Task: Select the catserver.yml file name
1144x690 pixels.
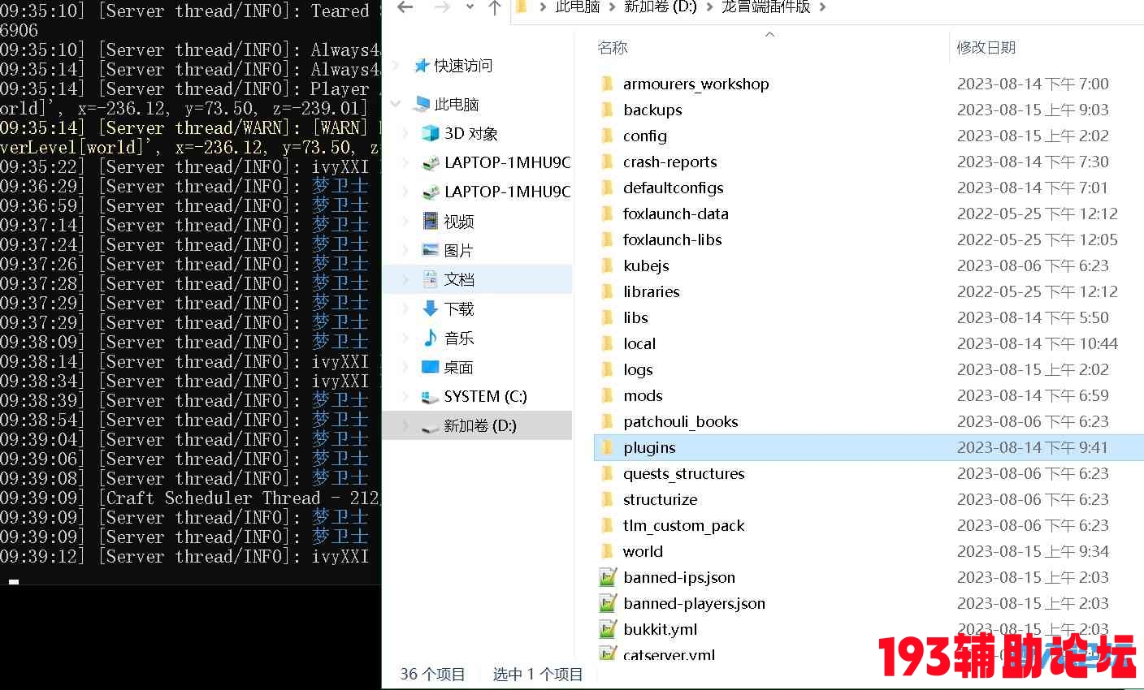Action: coord(669,653)
